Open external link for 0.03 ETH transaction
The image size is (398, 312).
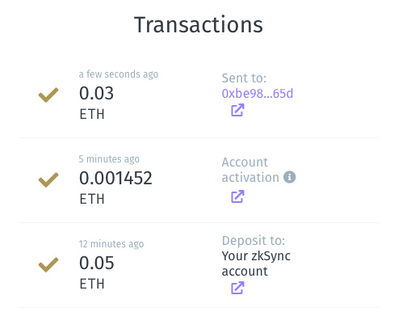(237, 110)
